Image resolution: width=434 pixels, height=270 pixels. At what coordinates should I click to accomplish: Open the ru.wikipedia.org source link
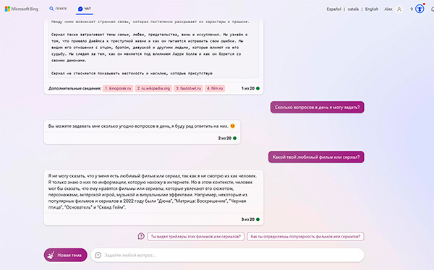(x=153, y=88)
